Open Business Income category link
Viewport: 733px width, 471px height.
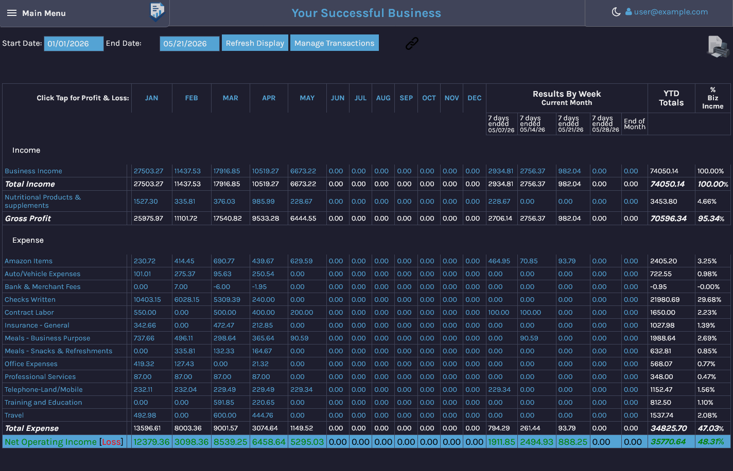[x=33, y=171]
